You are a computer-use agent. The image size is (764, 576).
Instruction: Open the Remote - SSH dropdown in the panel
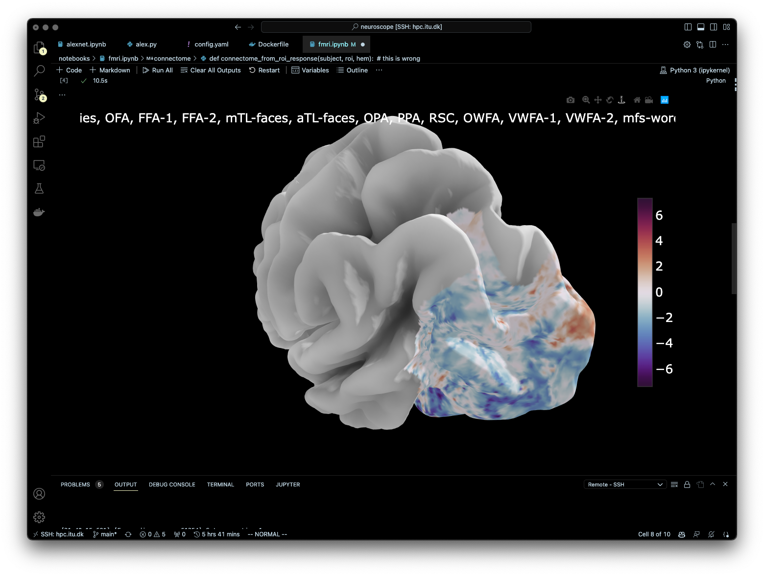pyautogui.click(x=625, y=484)
